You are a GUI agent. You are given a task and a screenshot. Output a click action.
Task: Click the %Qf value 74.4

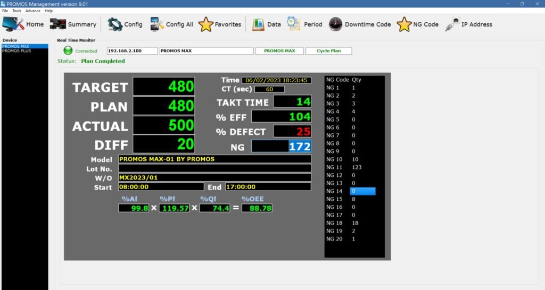(x=214, y=208)
